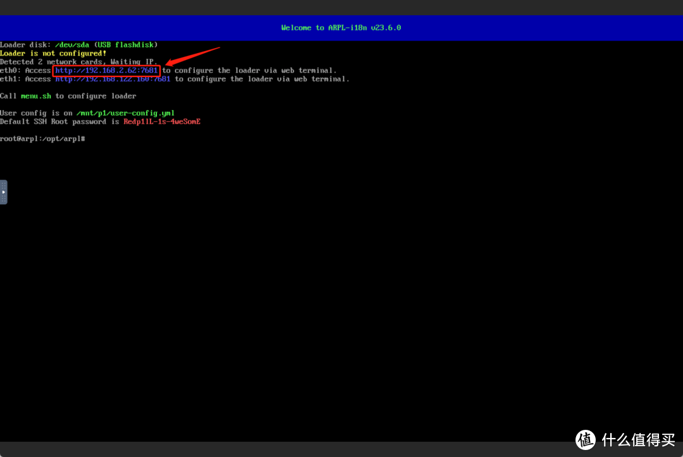
Task: Open the eth0 web terminal link http://192.168.2.62:7681
Action: click(x=106, y=71)
